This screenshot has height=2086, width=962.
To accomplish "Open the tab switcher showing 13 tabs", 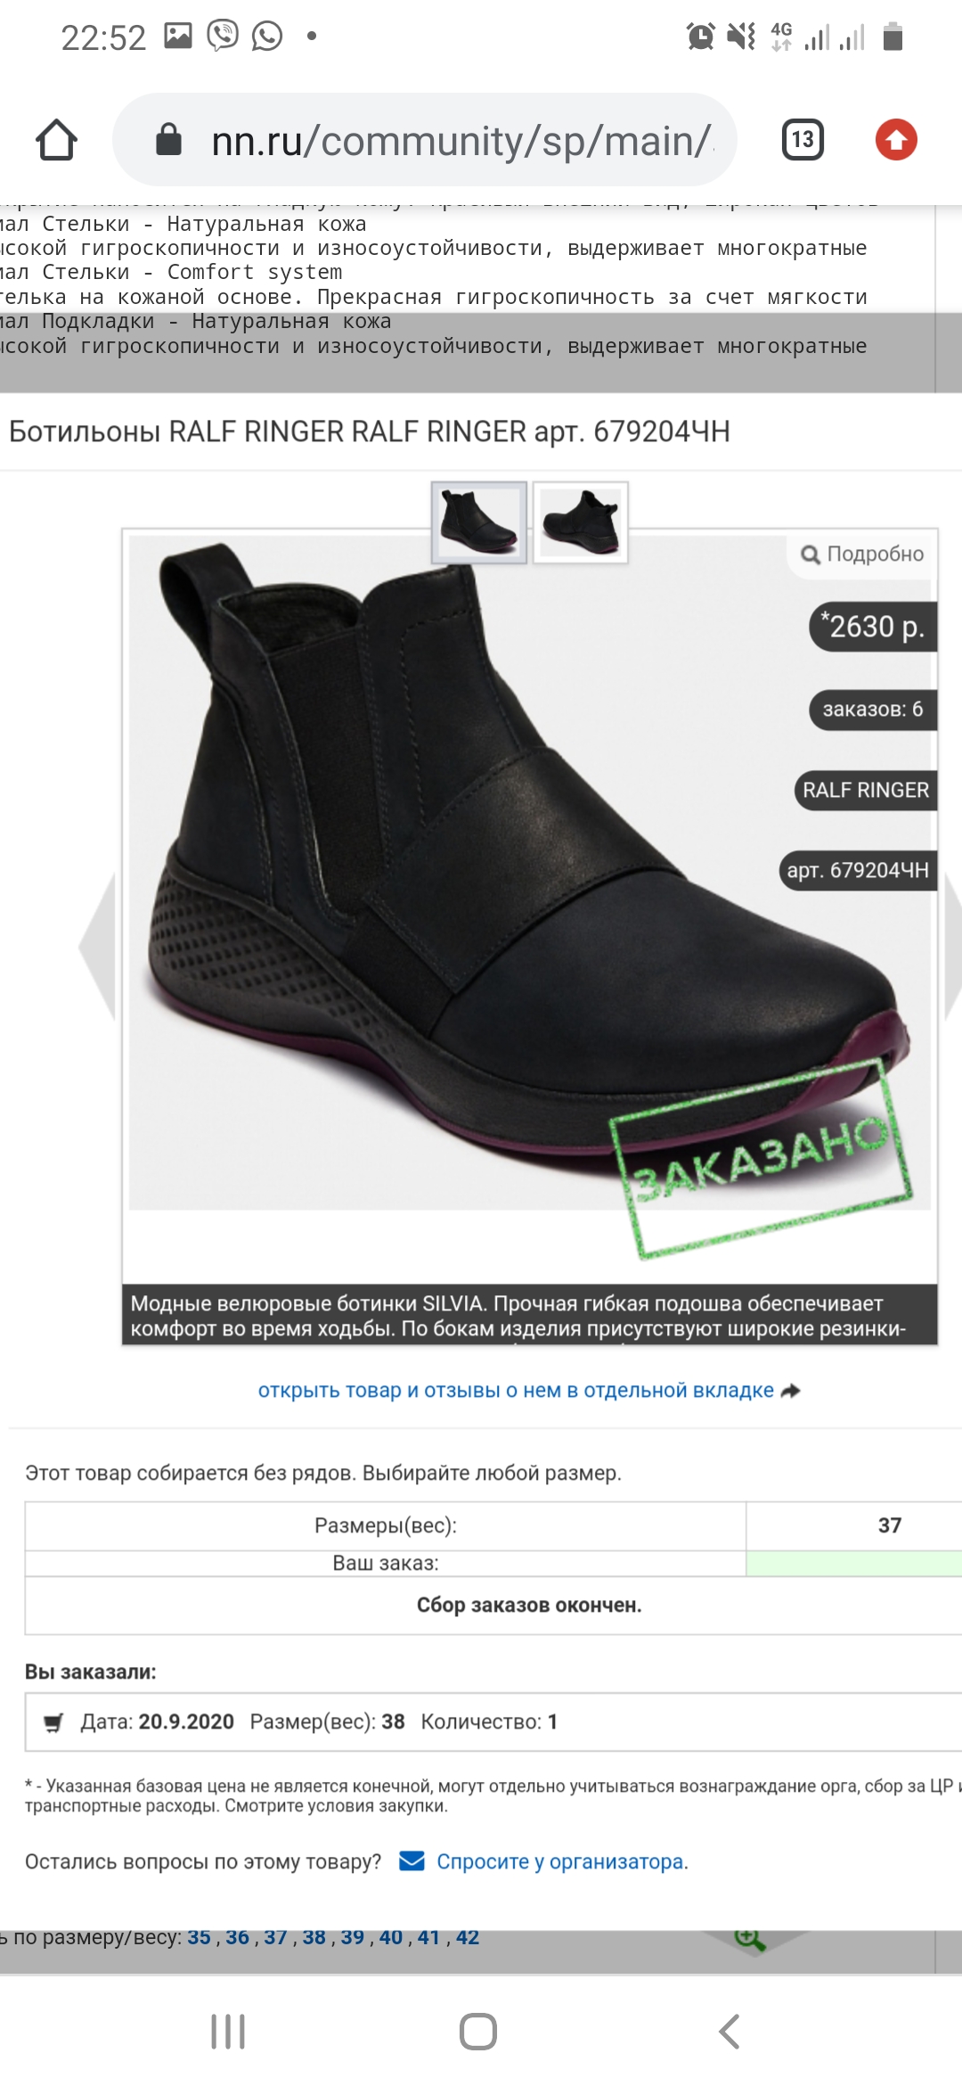I will pos(803,140).
